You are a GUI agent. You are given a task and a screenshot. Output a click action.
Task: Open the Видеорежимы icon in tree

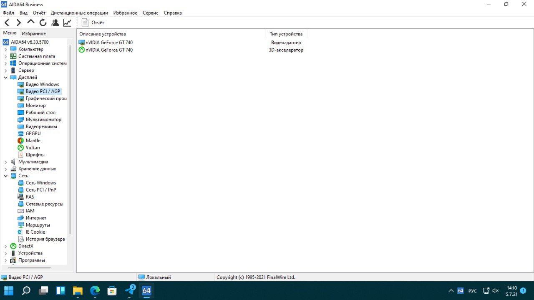(x=21, y=127)
